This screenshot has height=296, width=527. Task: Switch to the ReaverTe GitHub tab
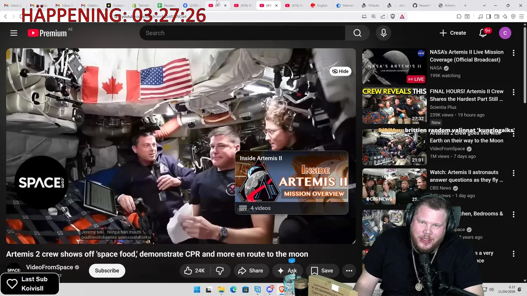[x=422, y=5]
